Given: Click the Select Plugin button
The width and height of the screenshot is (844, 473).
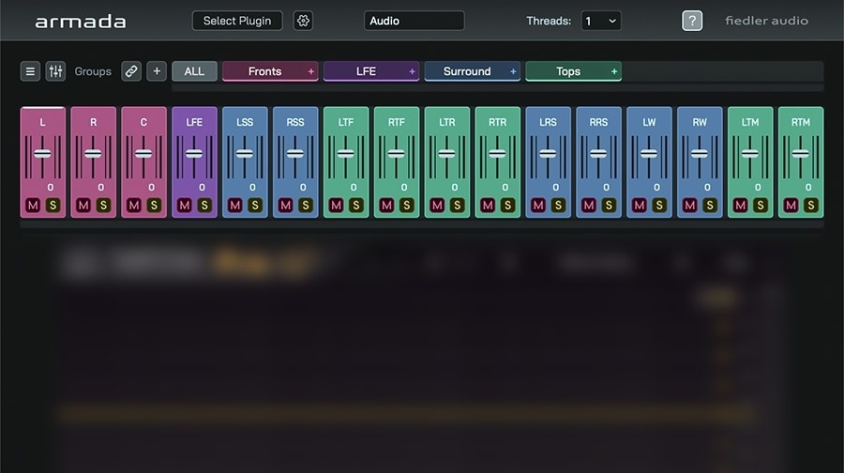Looking at the screenshot, I should (x=237, y=21).
